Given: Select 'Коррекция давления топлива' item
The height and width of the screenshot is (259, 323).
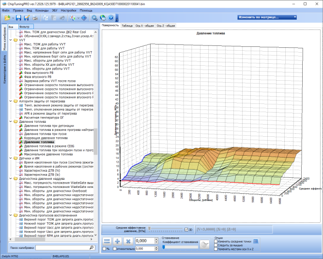Looking at the screenshot, I should 46,138.
